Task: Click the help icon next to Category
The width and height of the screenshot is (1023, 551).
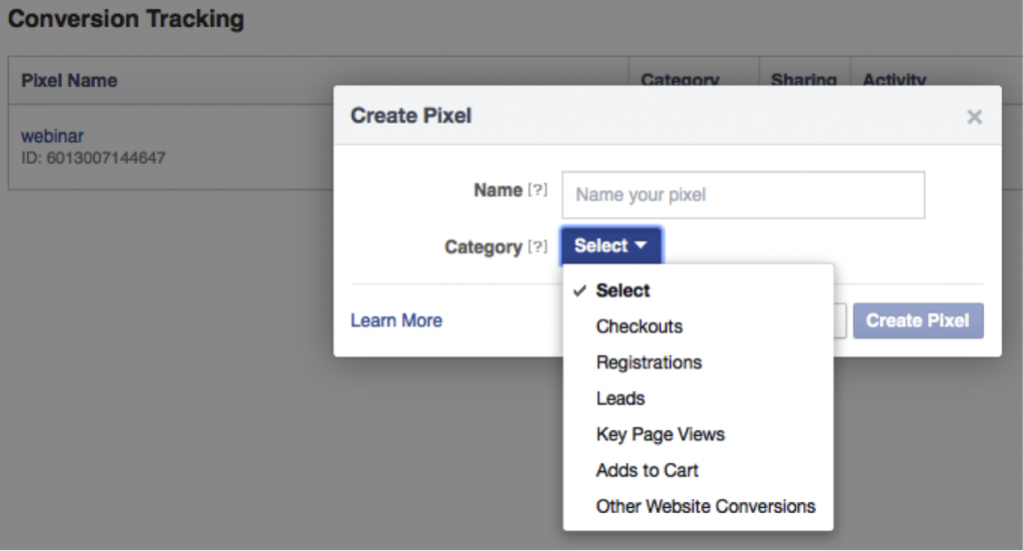Action: [x=537, y=247]
